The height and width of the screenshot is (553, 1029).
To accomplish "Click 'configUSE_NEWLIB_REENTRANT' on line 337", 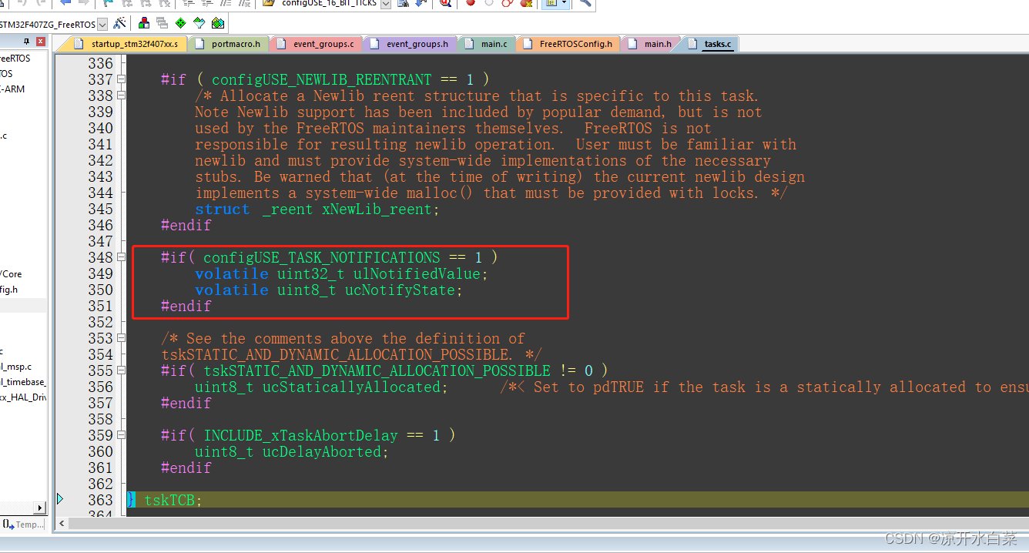I will 322,80.
